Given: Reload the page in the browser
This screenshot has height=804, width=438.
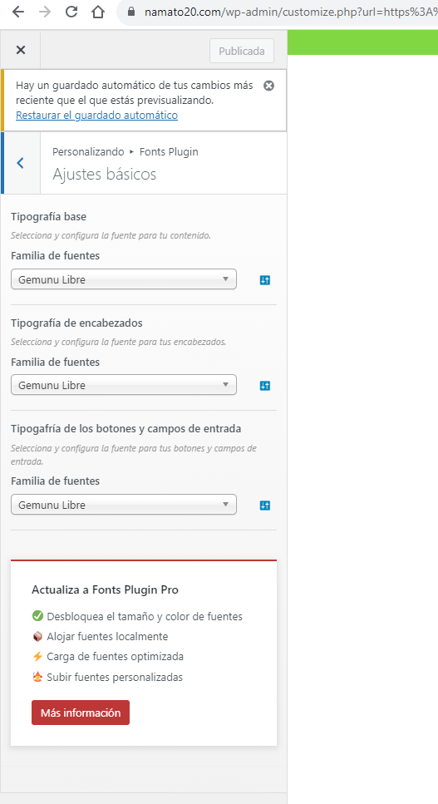Looking at the screenshot, I should (71, 12).
